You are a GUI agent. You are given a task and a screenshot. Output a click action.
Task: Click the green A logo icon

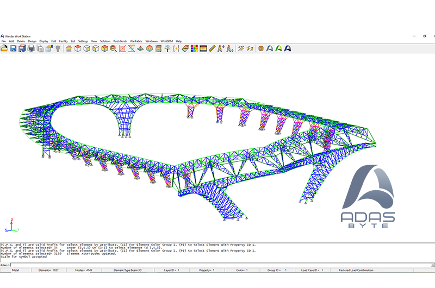coord(278,48)
